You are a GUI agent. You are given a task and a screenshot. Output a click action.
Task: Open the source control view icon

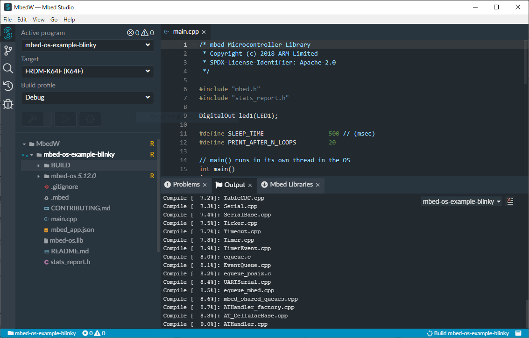coord(8,50)
